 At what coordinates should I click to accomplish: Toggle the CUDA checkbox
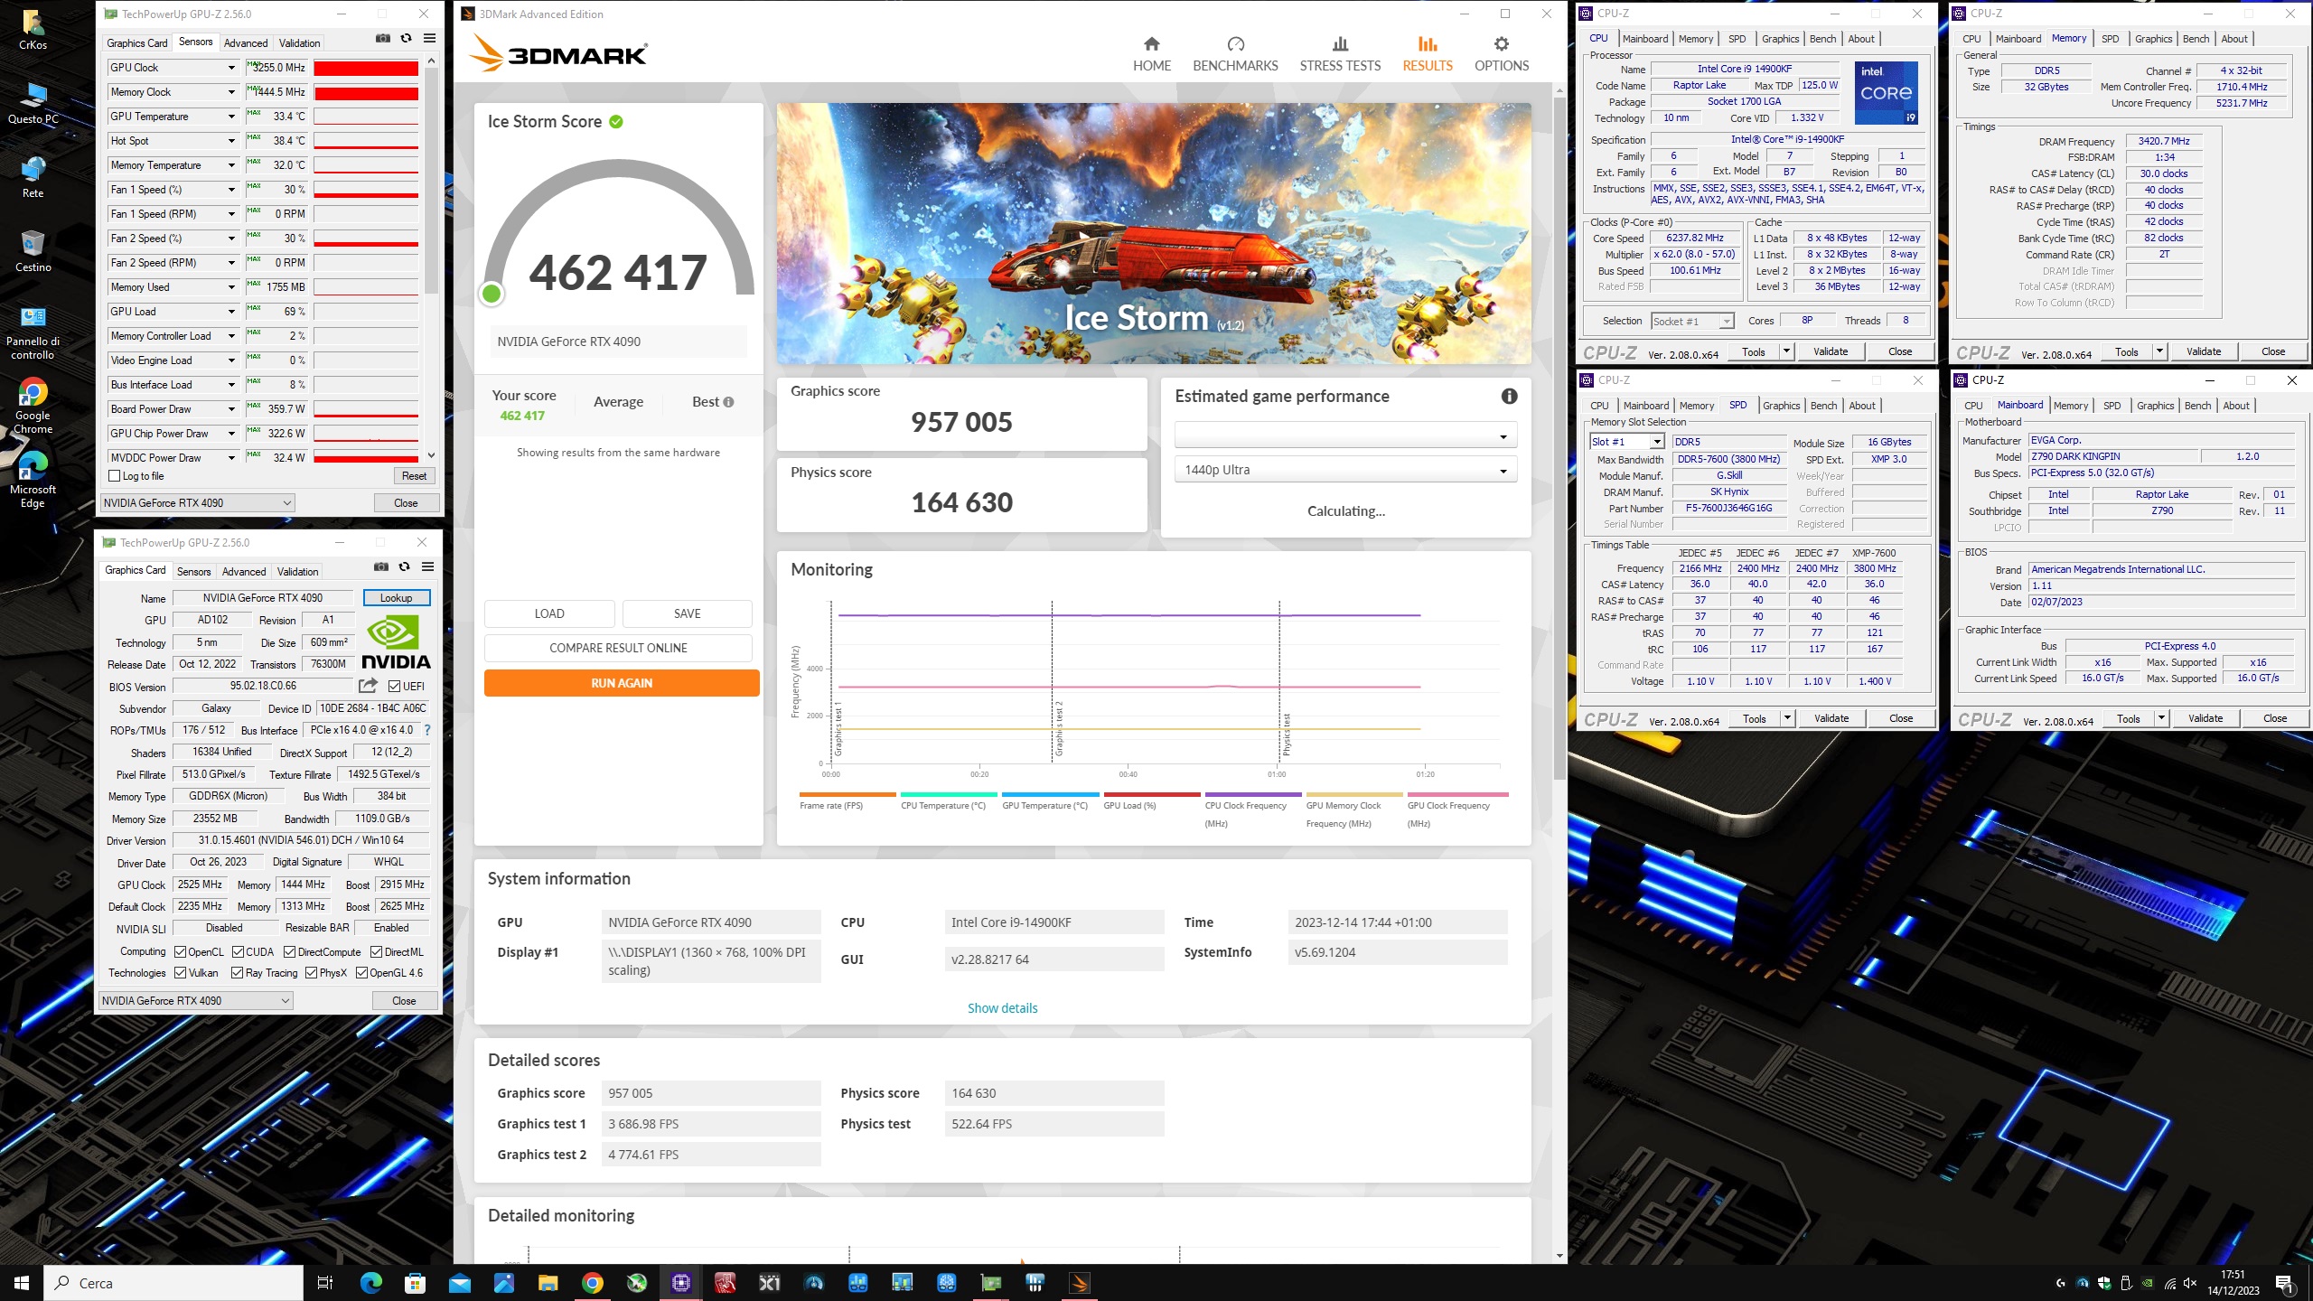[x=238, y=952]
